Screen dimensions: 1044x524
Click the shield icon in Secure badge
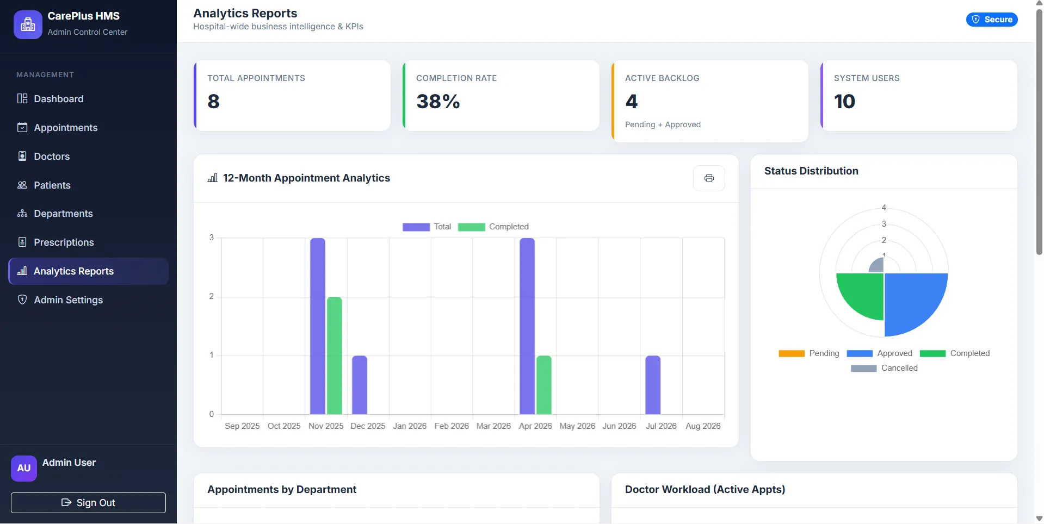click(976, 20)
